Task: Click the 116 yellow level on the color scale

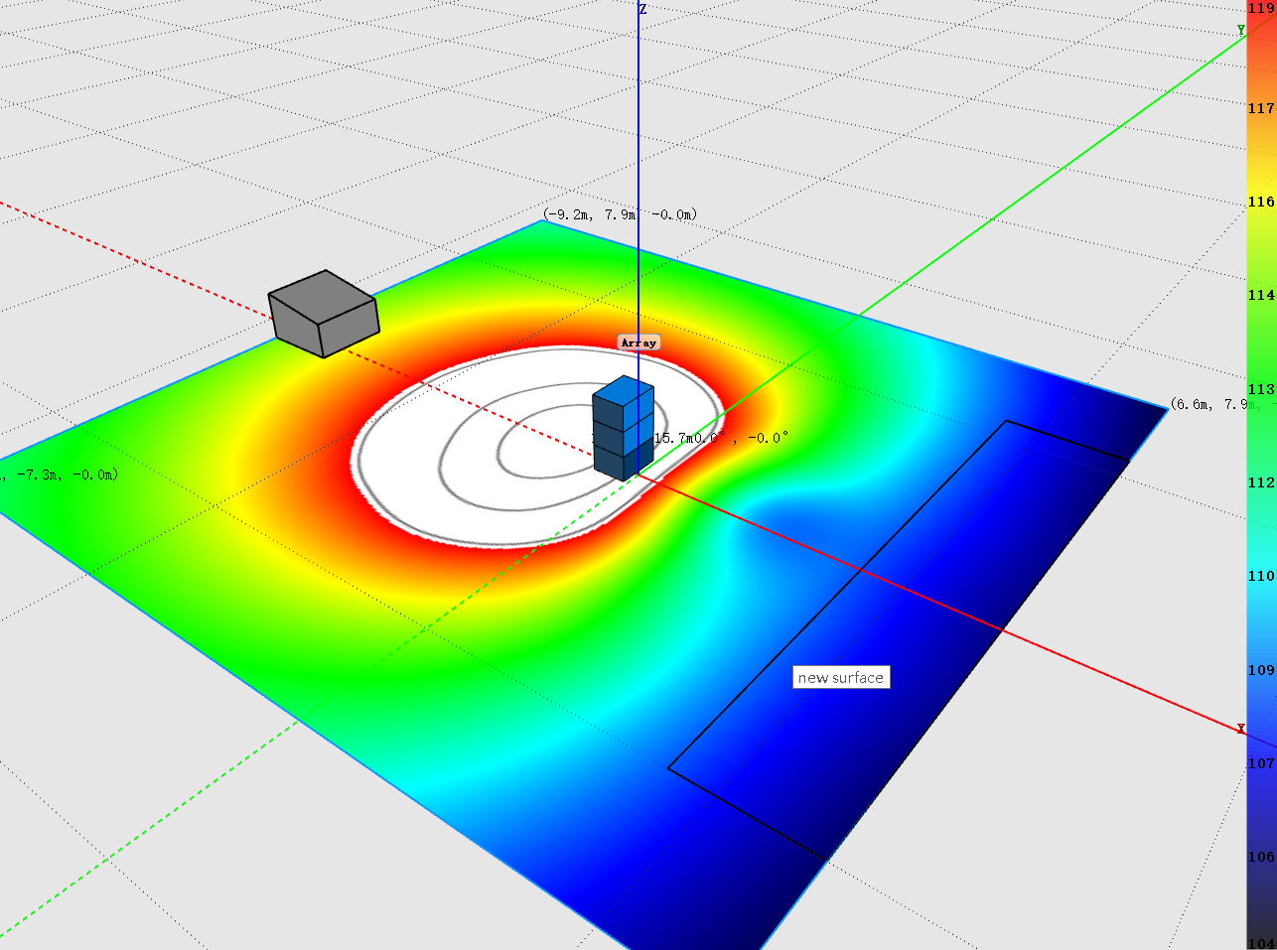Action: [x=1261, y=202]
